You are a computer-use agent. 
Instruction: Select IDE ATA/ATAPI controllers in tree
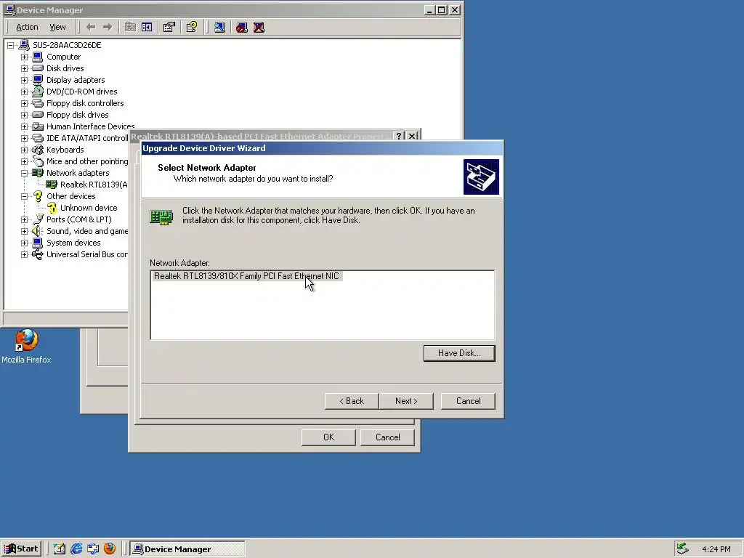point(87,138)
